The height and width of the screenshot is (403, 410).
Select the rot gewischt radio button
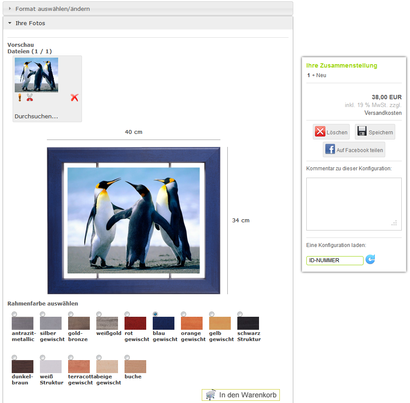click(x=127, y=314)
